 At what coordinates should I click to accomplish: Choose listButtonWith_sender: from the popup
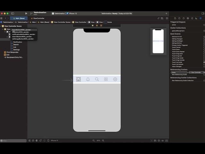coord(24,32)
